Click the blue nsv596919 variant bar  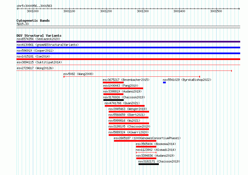(x=128, y=53)
